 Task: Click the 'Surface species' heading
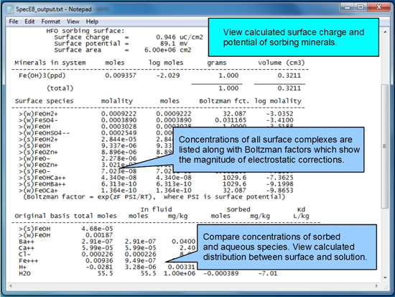[x=44, y=101]
